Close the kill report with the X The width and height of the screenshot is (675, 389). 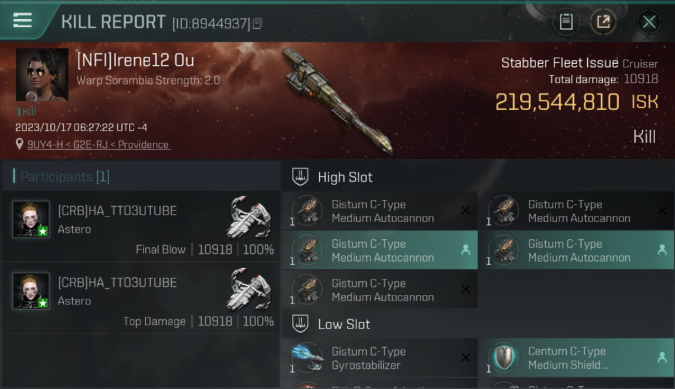pos(649,22)
